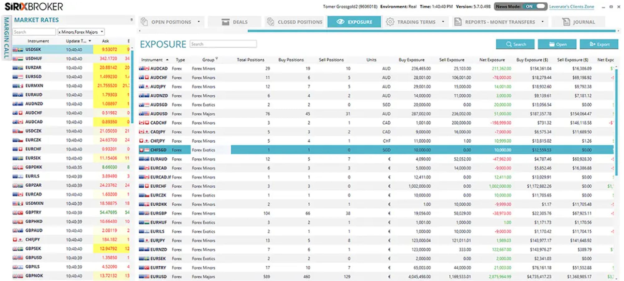Click the Exposure table vertical scrollbar
This screenshot has height=281, width=624.
[616, 122]
